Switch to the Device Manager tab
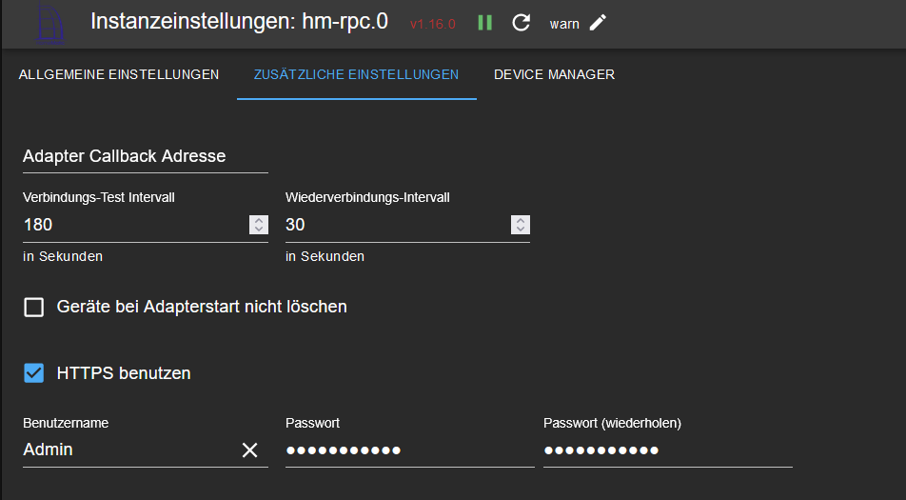The height and width of the screenshot is (500, 906). (554, 74)
